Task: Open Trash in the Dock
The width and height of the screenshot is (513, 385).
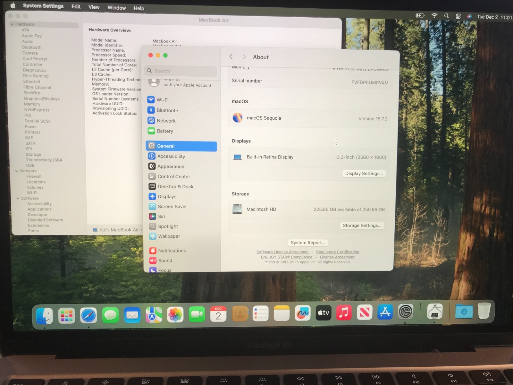Action: click(484, 311)
